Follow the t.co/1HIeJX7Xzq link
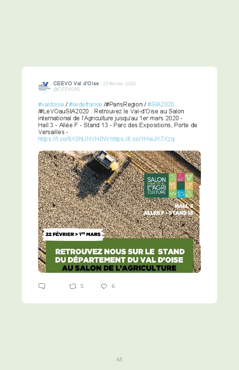239x370 pixels. 142,139
